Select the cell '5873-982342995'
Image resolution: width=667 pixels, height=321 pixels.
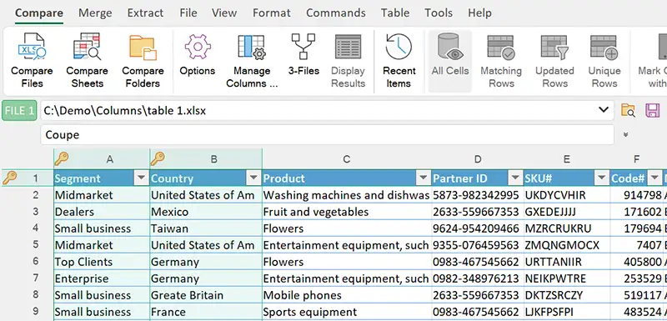click(477, 195)
